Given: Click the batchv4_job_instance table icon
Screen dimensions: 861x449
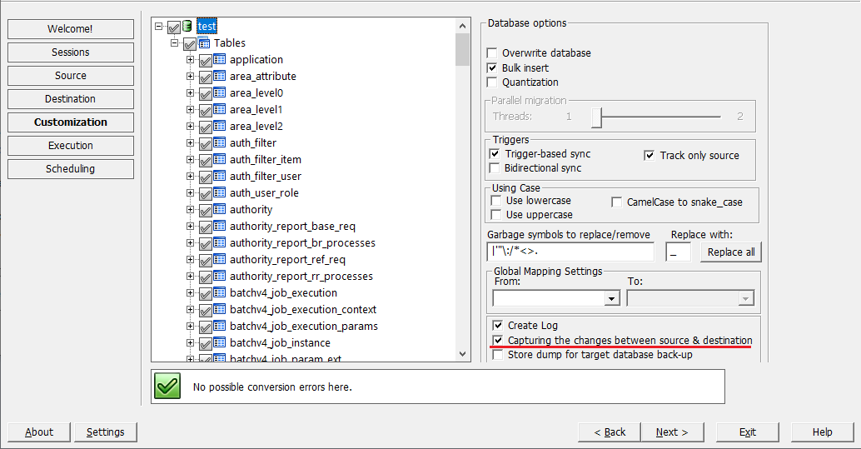Looking at the screenshot, I should click(220, 342).
